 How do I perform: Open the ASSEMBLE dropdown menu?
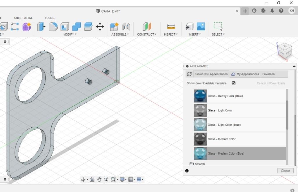[x=120, y=34]
